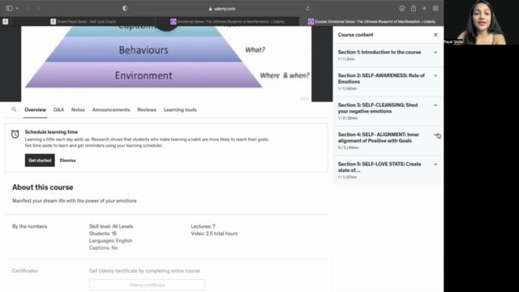This screenshot has width=519, height=292.
Task: Select the Overview tab
Action: pyautogui.click(x=36, y=110)
